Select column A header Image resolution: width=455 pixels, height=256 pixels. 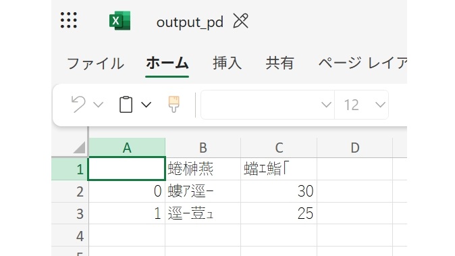[127, 148]
